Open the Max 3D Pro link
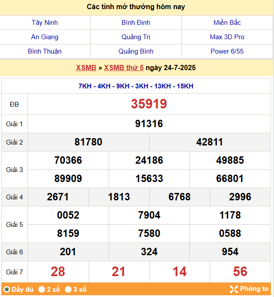 [227, 37]
